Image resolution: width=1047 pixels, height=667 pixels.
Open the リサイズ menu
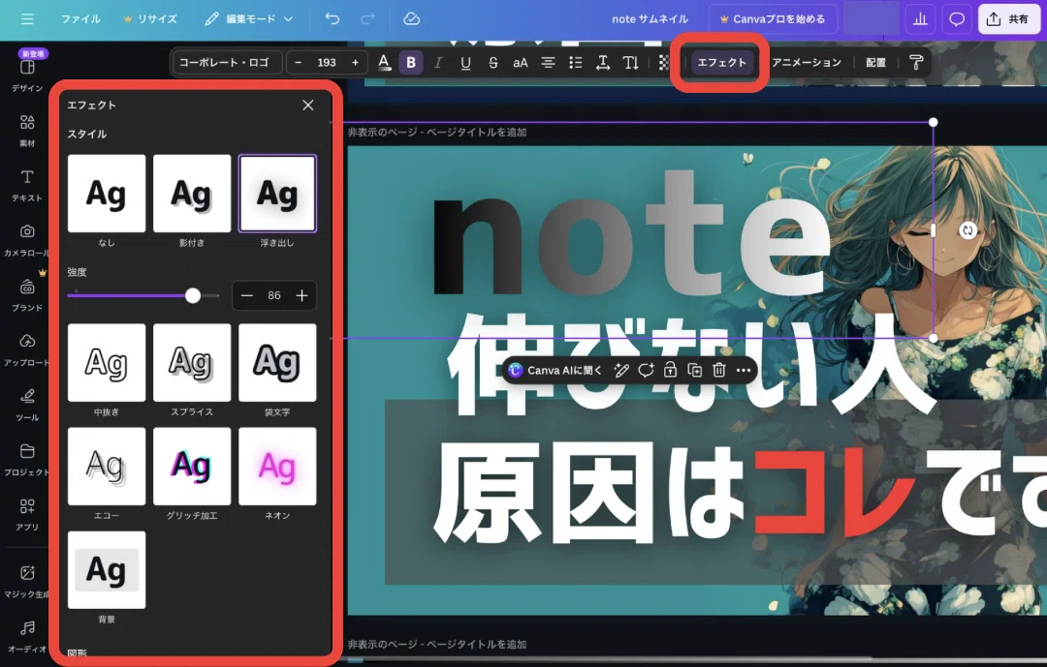[x=151, y=19]
